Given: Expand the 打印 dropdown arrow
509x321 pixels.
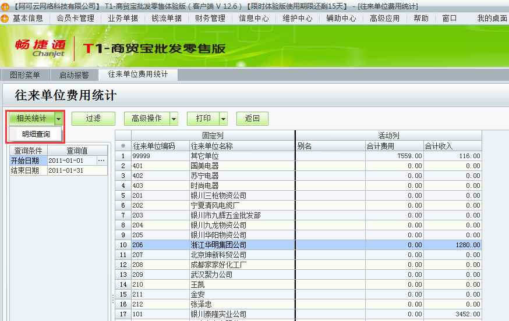Looking at the screenshot, I should coord(223,119).
